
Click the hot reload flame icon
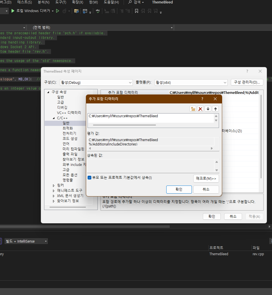point(64,11)
